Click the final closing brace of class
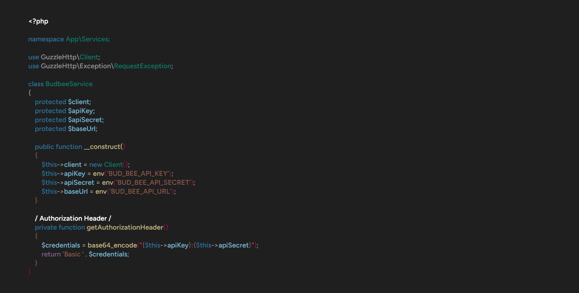Viewport: 579px width, 293px height. (x=30, y=272)
